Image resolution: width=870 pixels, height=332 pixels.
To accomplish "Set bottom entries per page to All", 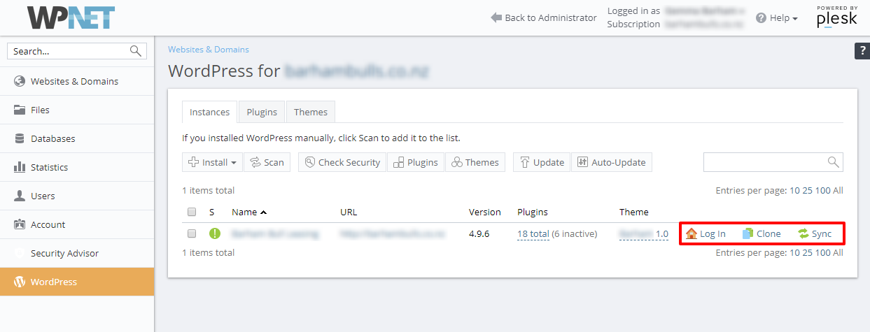I will [x=838, y=252].
